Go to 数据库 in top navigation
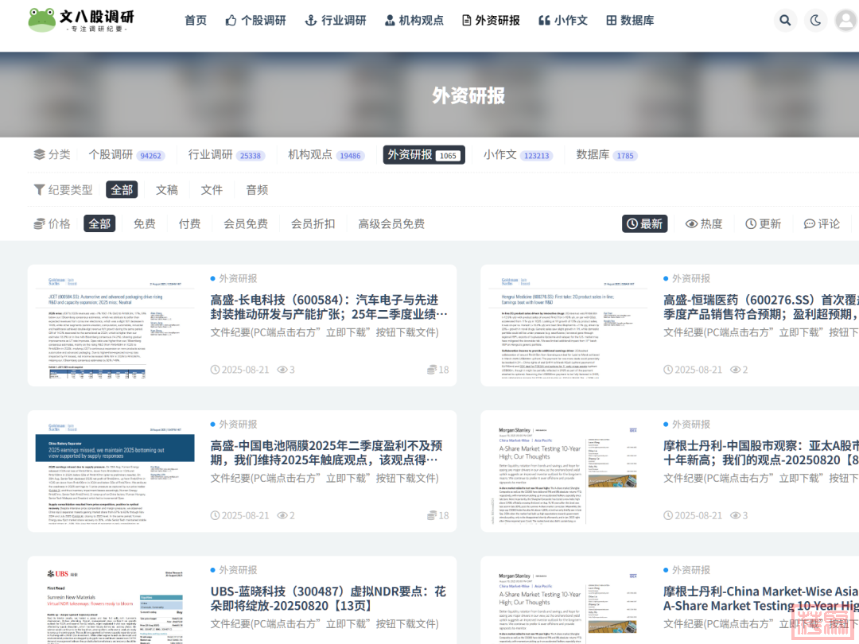This screenshot has width=859, height=644. [630, 21]
